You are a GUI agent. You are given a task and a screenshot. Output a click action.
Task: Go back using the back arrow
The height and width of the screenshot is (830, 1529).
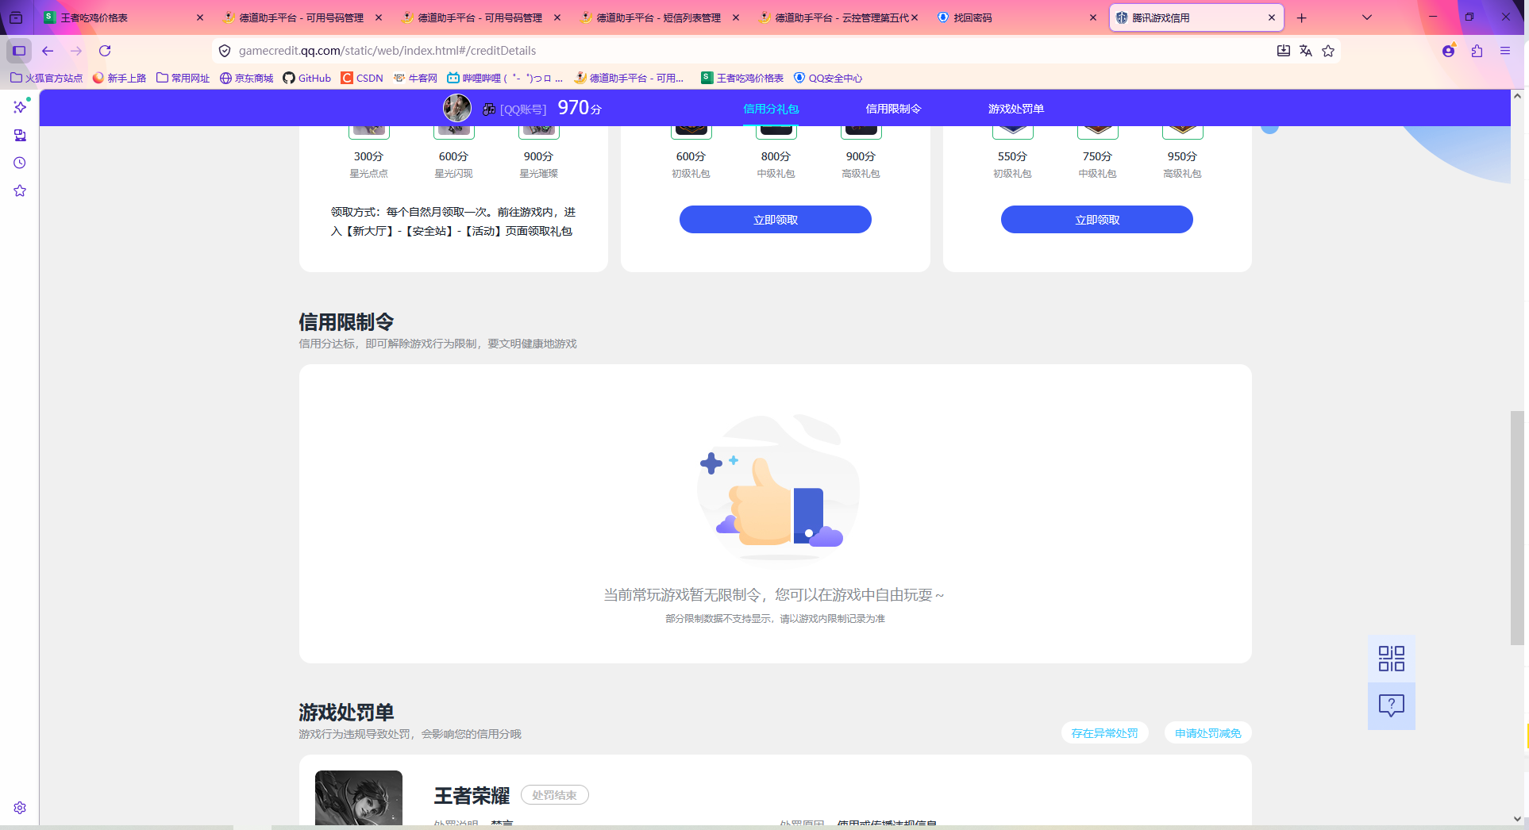(48, 50)
